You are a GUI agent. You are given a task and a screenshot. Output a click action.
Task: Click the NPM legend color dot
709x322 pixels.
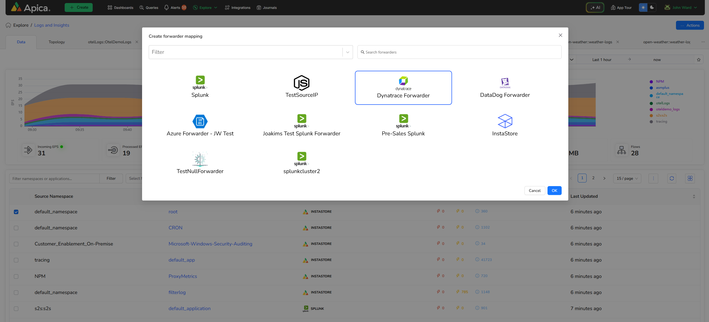651,82
